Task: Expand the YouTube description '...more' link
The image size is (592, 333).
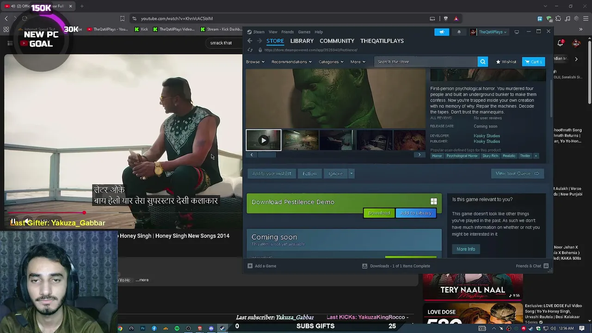Action: 142,280
